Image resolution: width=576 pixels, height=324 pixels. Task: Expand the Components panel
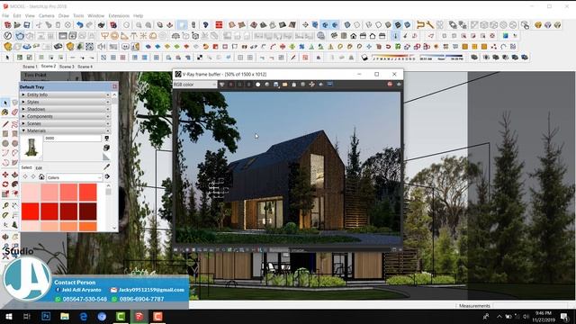click(66, 116)
